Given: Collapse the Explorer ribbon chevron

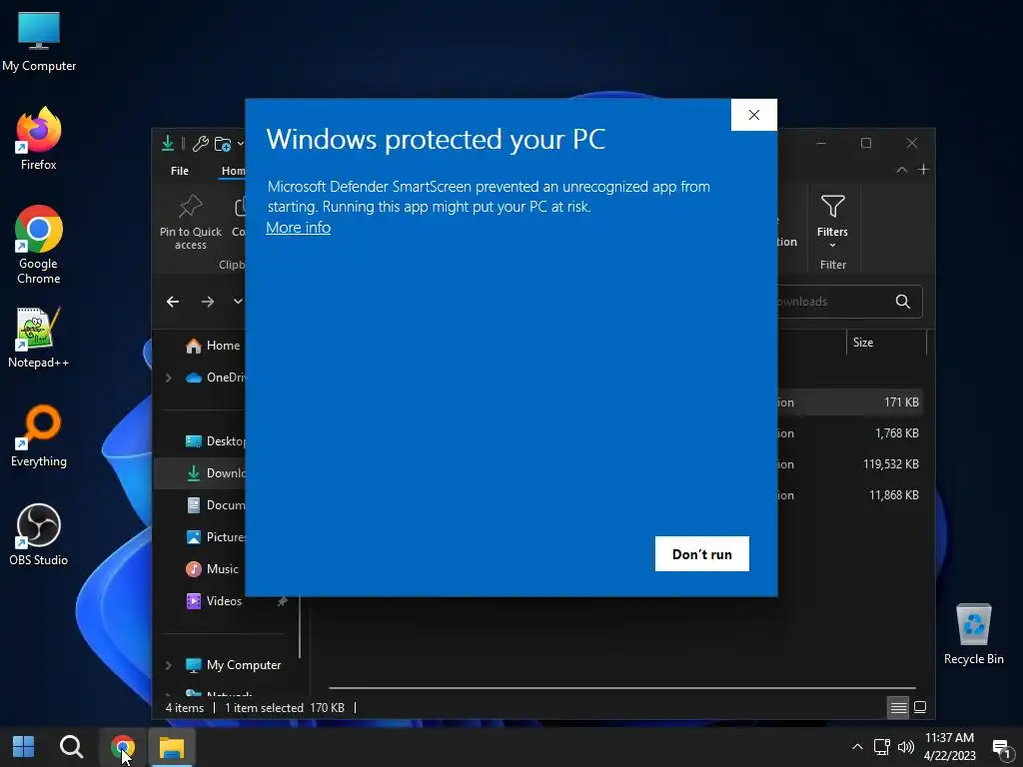Looking at the screenshot, I should point(902,170).
